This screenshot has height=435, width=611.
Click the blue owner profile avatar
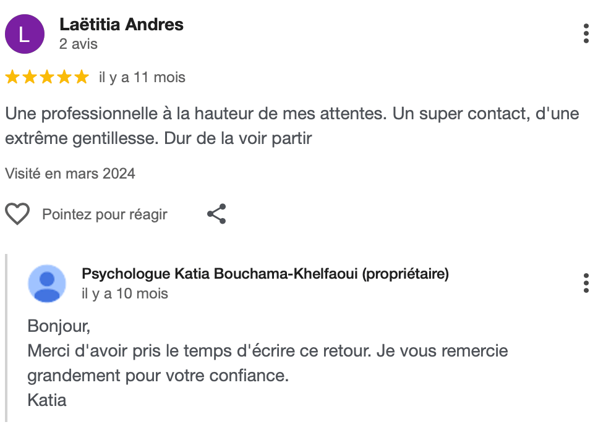(47, 284)
